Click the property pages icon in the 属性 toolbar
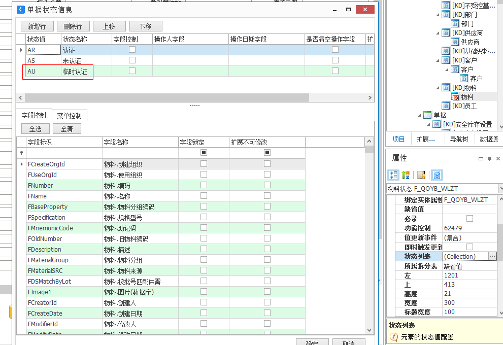Image resolution: width=503 pixels, height=345 pixels. click(x=421, y=175)
